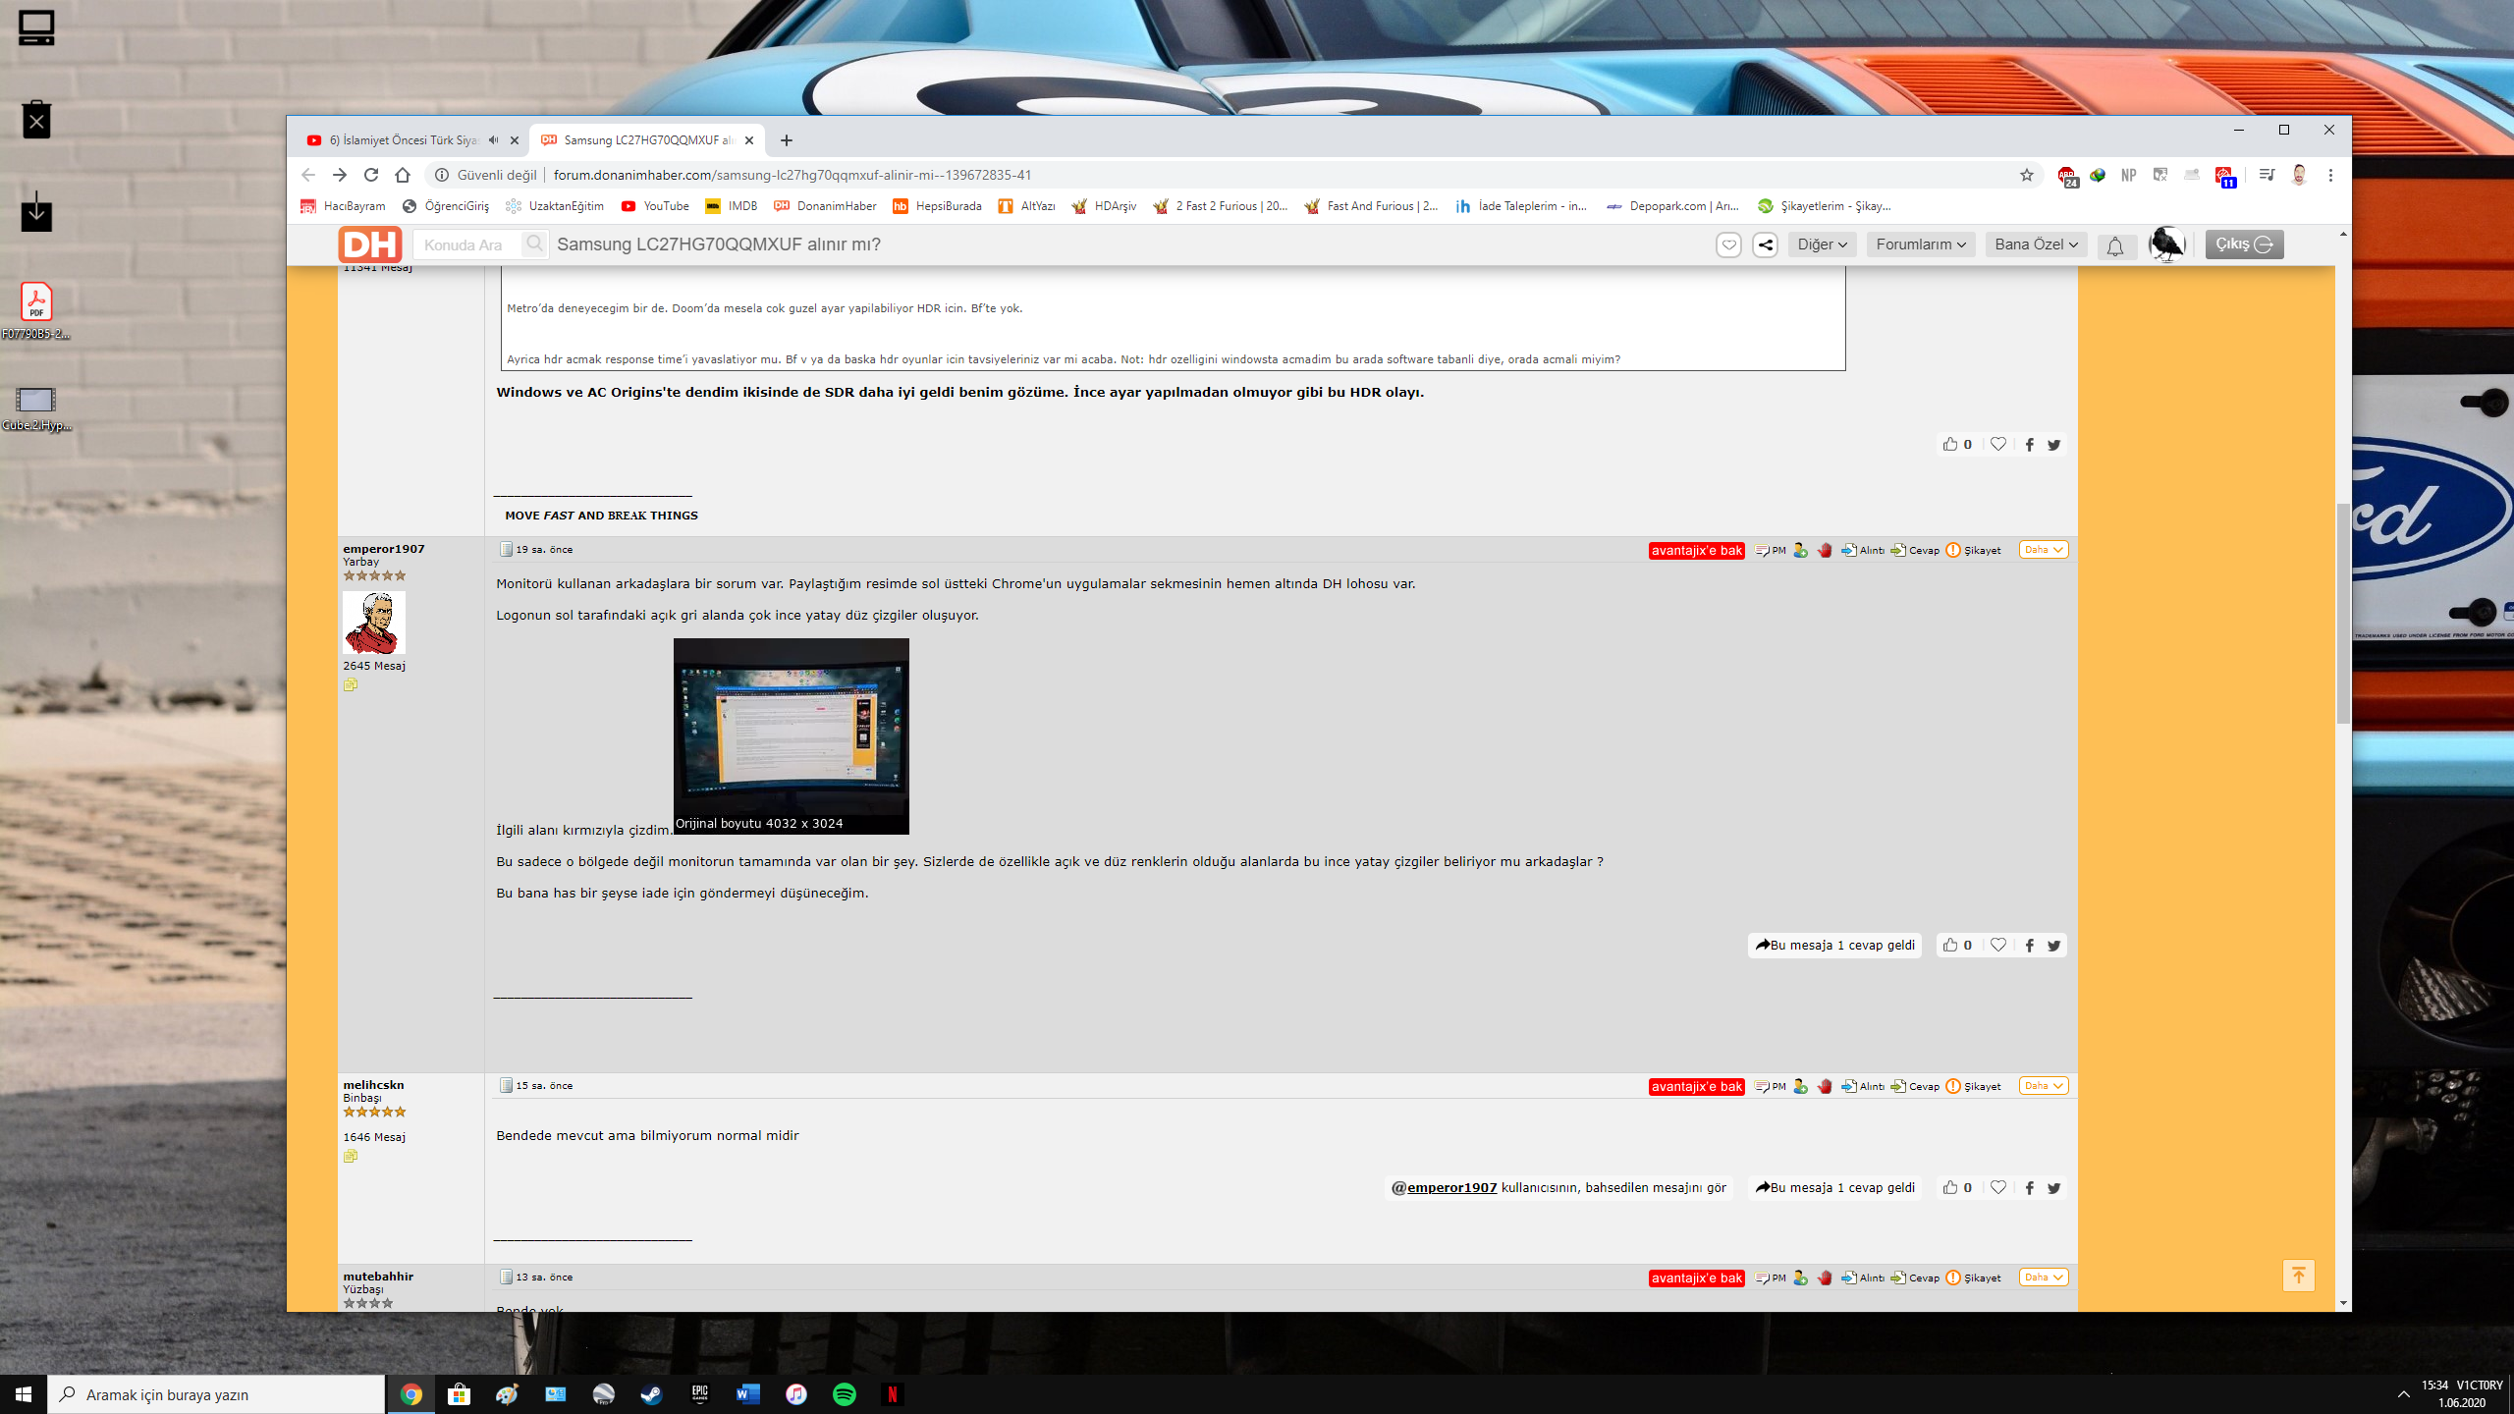
Task: Open the AdBlock Plus extension icon
Action: (2067, 176)
